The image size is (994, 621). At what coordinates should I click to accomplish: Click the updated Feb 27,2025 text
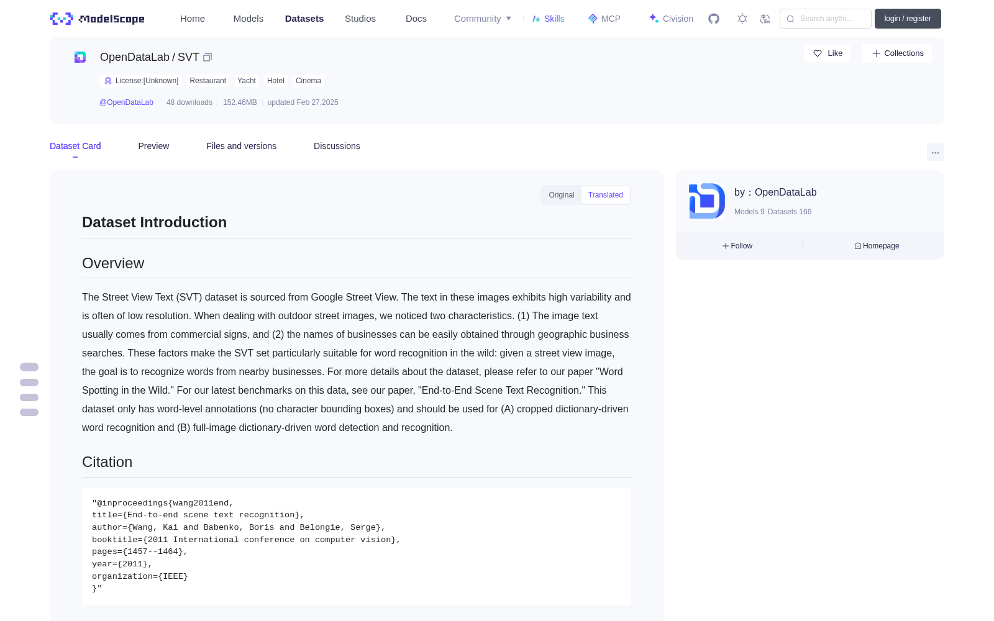tap(303, 102)
